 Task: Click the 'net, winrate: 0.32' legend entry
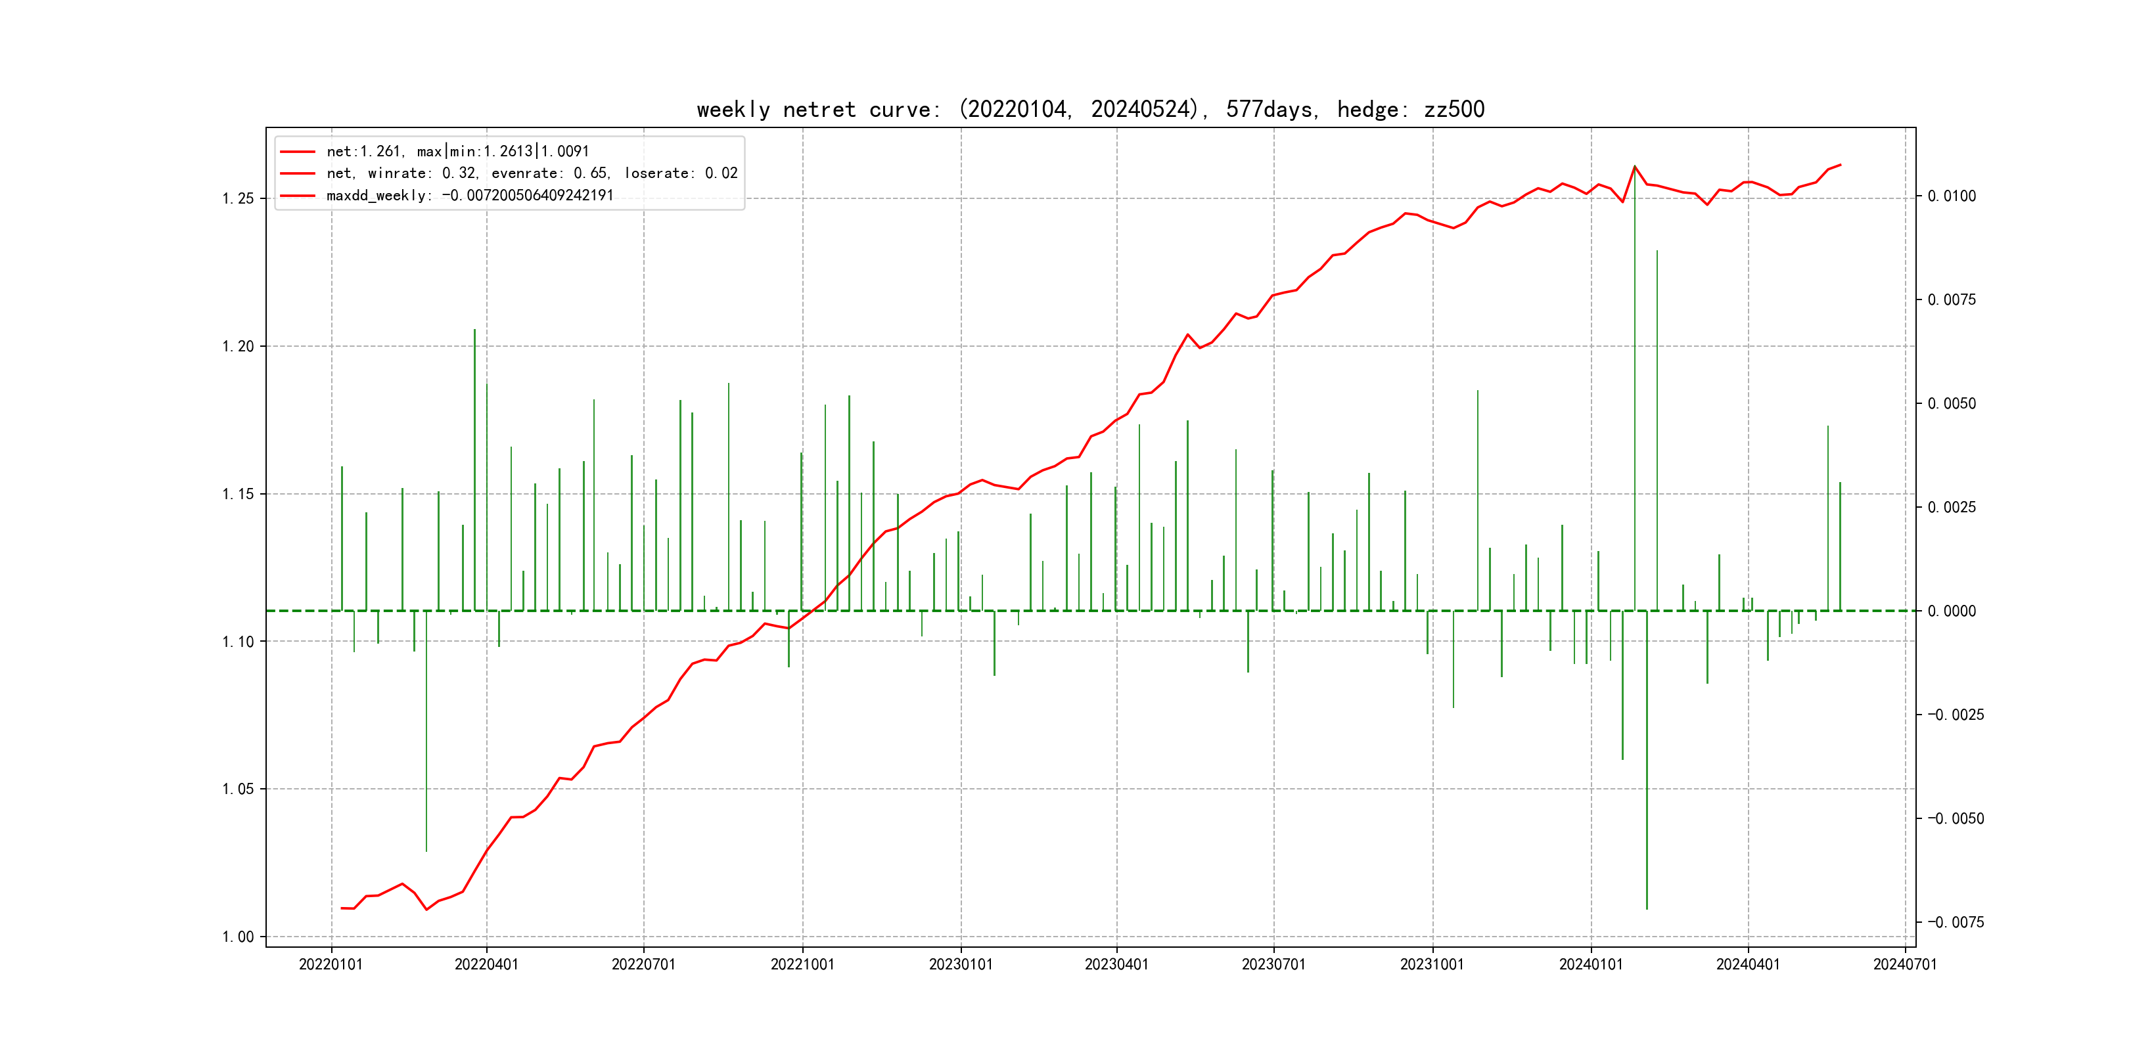(532, 173)
